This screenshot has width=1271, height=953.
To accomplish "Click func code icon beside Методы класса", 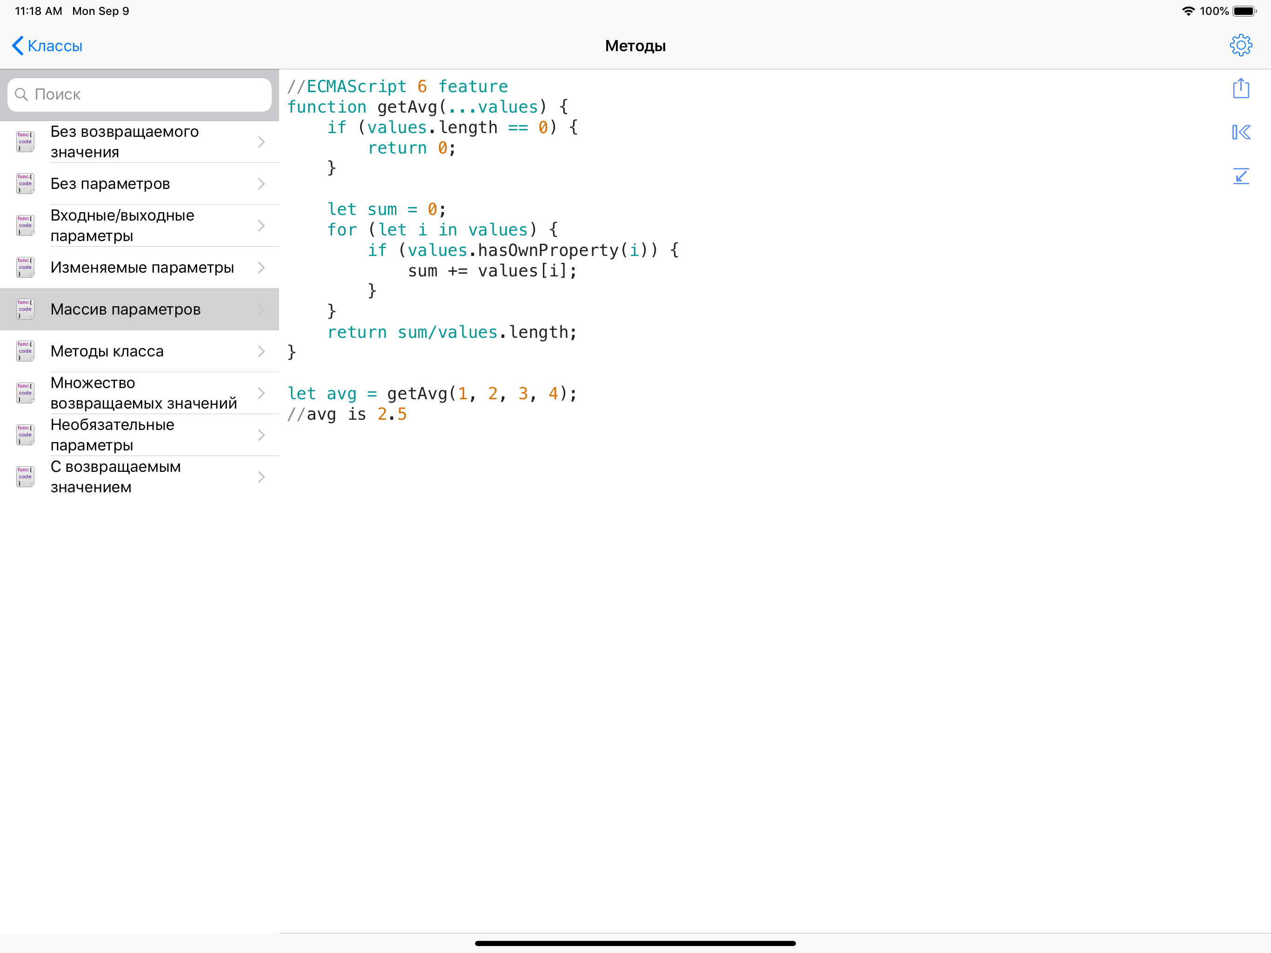I will click(x=25, y=351).
